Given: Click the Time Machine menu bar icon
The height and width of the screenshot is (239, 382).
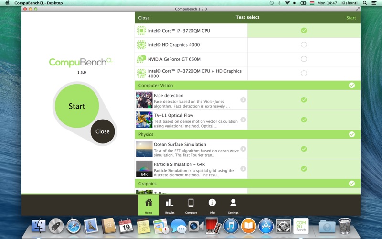Looking at the screenshot, I should (x=271, y=3).
